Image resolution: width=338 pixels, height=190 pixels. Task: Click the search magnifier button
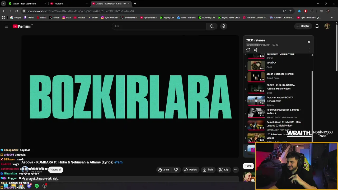pyautogui.click(x=212, y=26)
